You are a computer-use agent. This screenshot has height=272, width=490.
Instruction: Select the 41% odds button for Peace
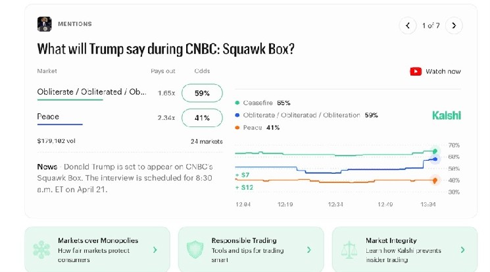(202, 118)
